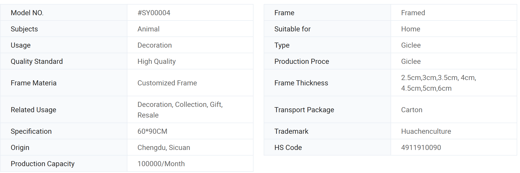520x173 pixels.
Task: Select the Frame Thickness measurements text
Action: [439, 83]
